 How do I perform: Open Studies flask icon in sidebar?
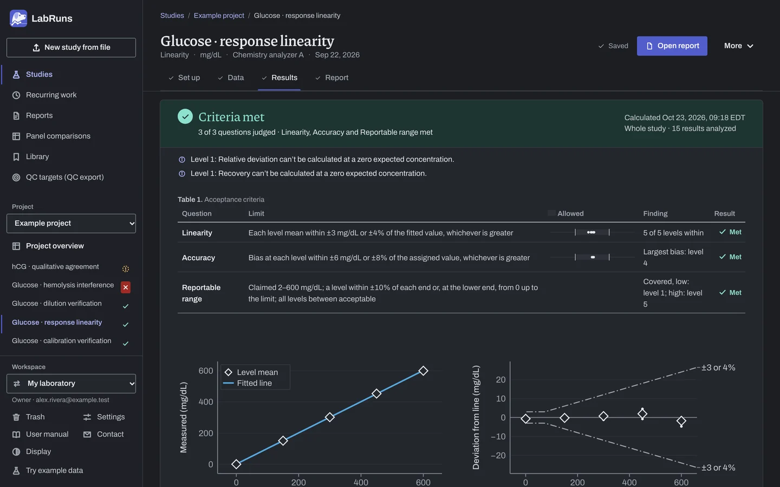click(x=16, y=75)
